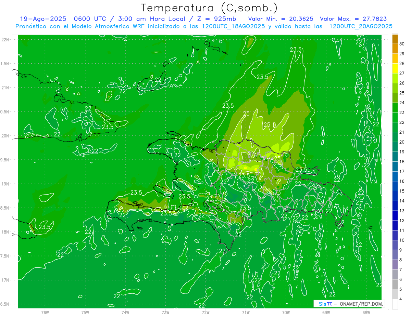This screenshot has height=317, width=411.
Task: Click the longitude axis label '69W'
Action: (x=326, y=313)
